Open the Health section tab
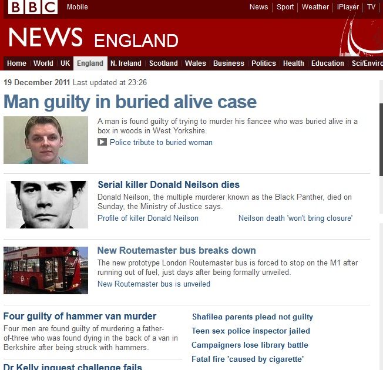The height and width of the screenshot is (370, 383). pyautogui.click(x=293, y=63)
